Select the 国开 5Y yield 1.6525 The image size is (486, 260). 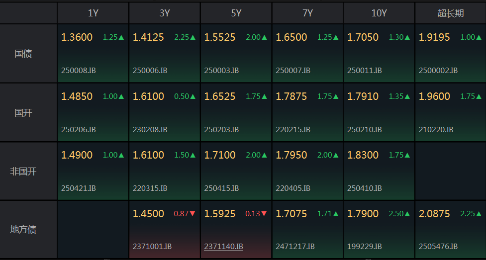pyautogui.click(x=220, y=96)
